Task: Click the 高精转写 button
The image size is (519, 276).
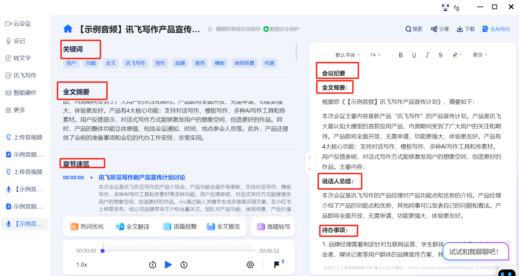Action: 273,227
